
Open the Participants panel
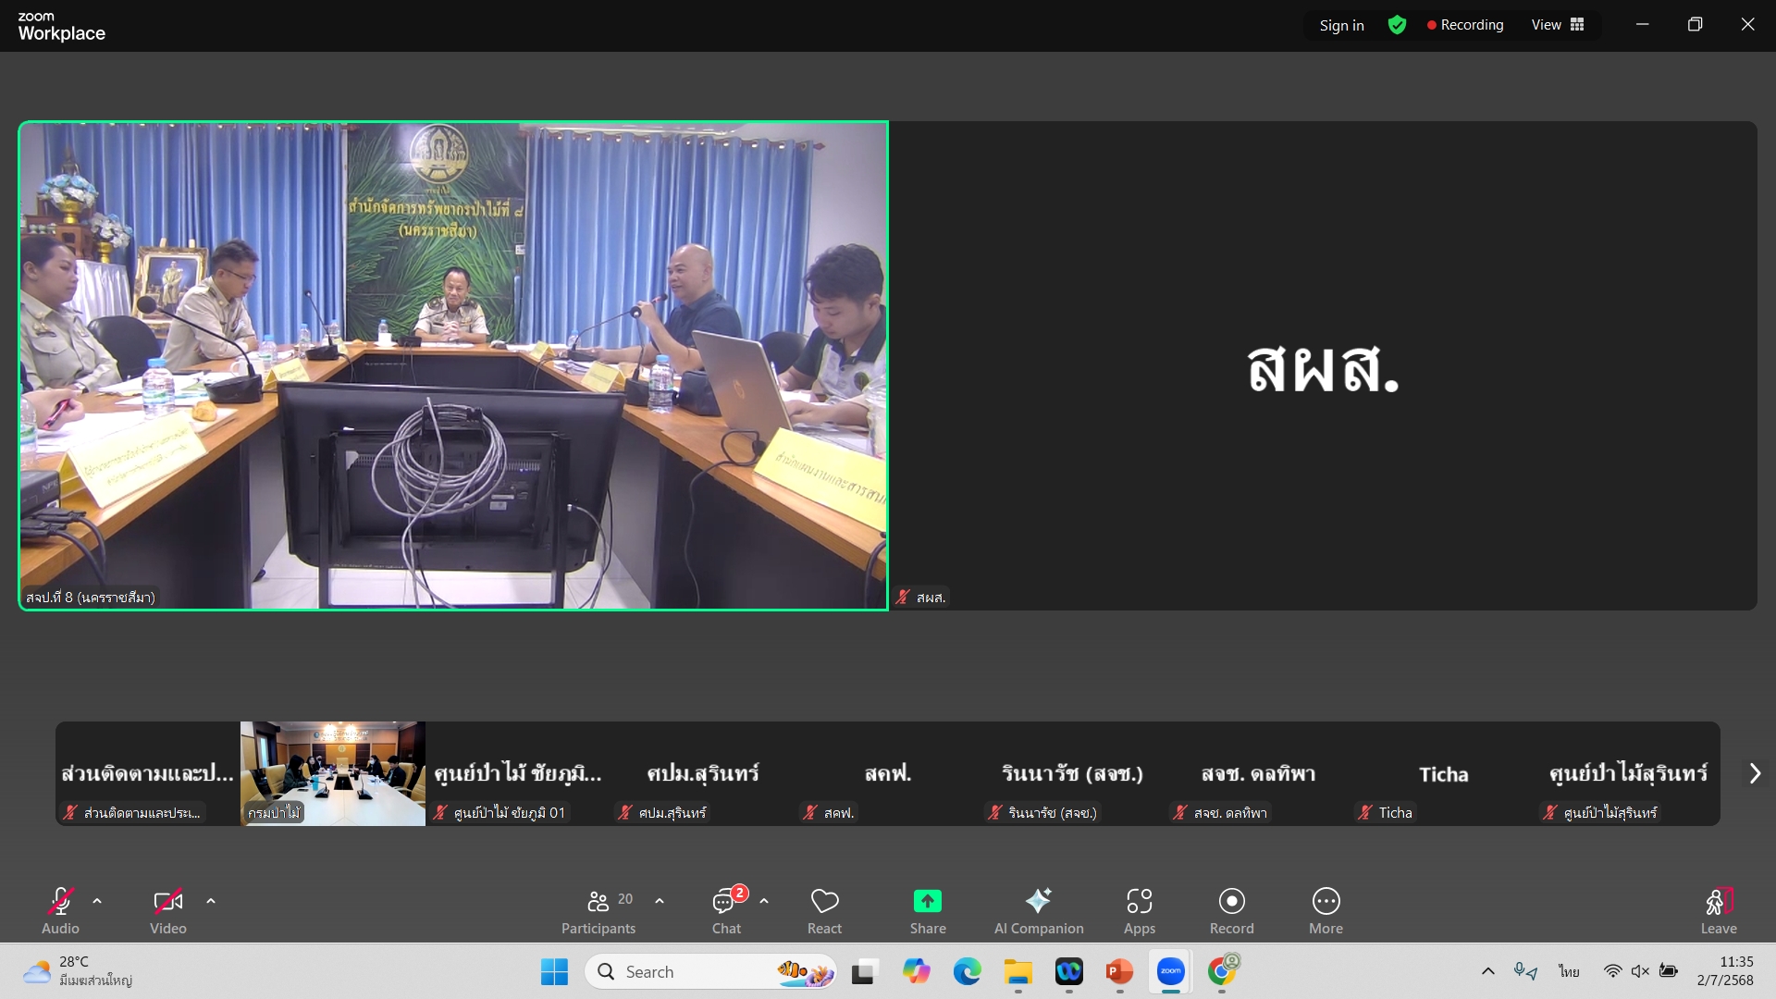pyautogui.click(x=598, y=910)
